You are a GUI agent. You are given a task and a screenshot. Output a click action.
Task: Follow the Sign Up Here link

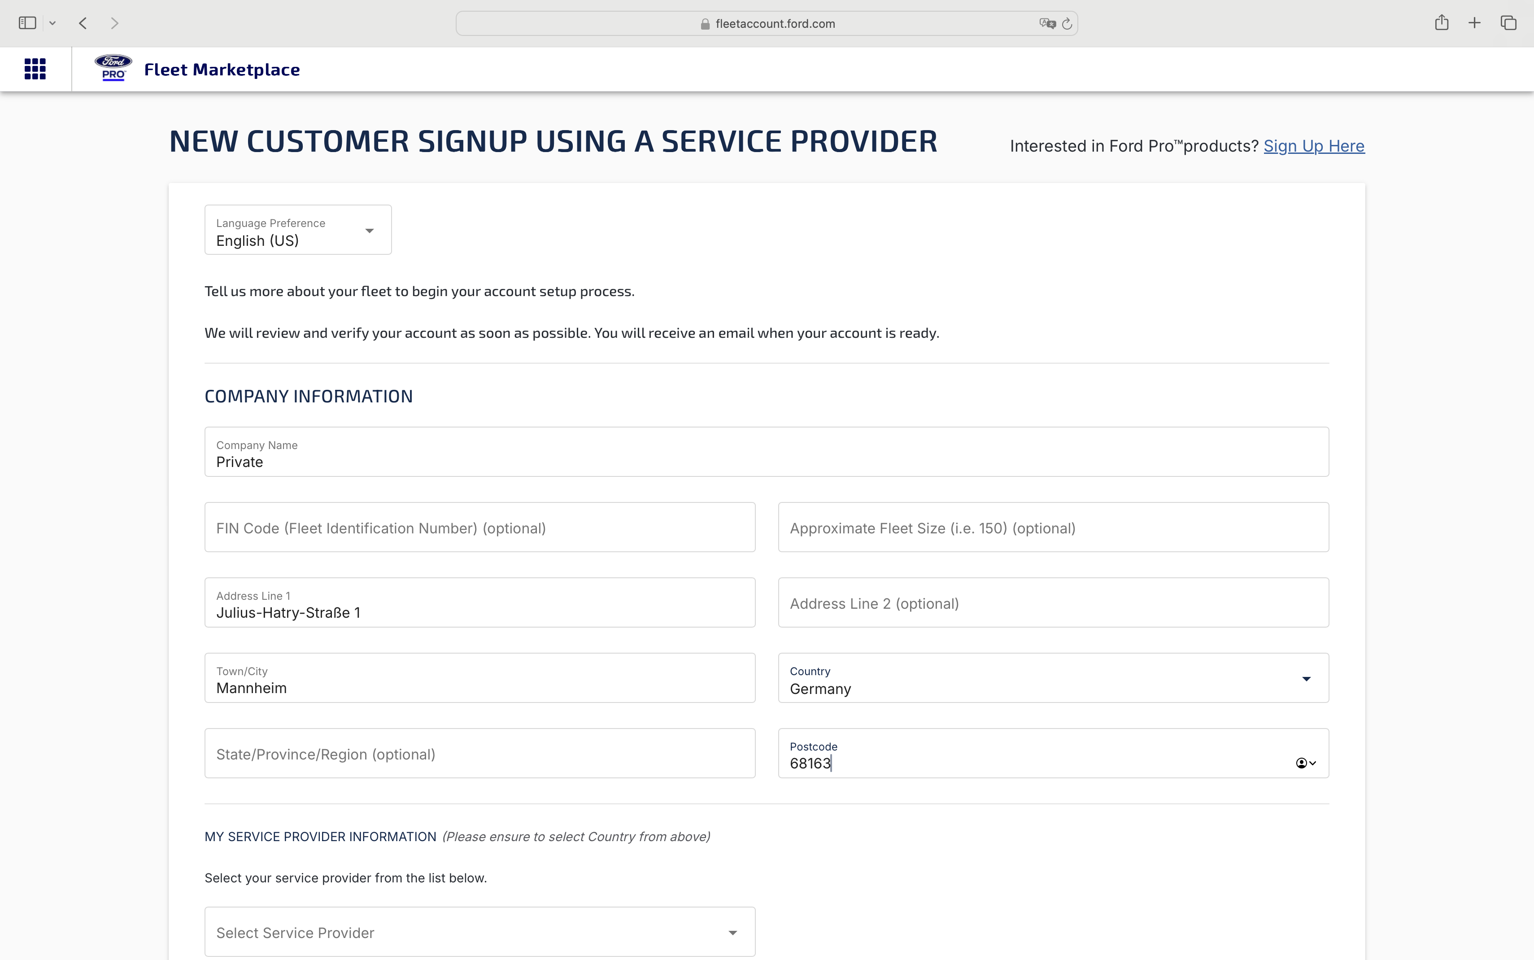pyautogui.click(x=1314, y=146)
